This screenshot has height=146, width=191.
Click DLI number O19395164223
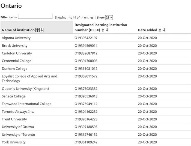86,119
